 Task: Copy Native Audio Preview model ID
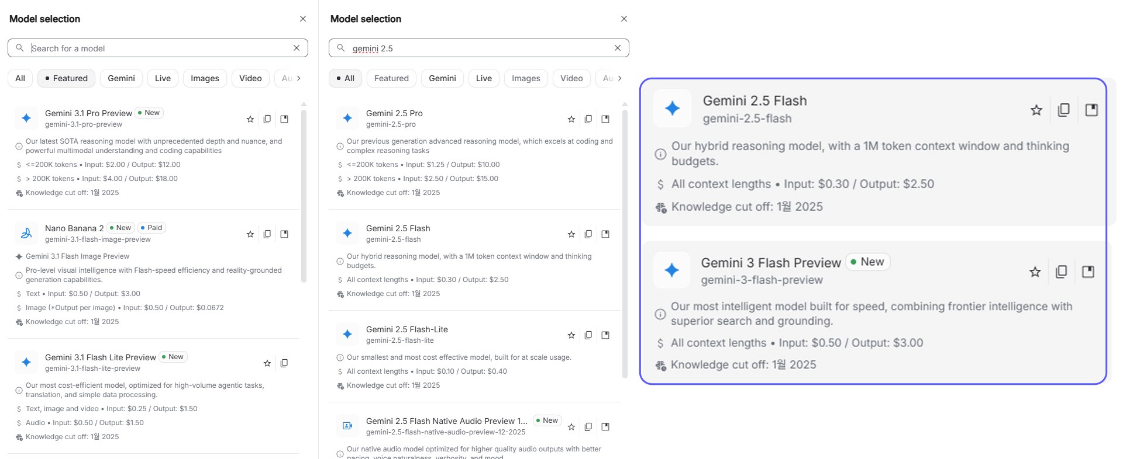[588, 427]
